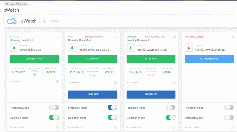Click the ACTIVATE NOW button
This screenshot has height=132, width=237.
tap(209, 59)
